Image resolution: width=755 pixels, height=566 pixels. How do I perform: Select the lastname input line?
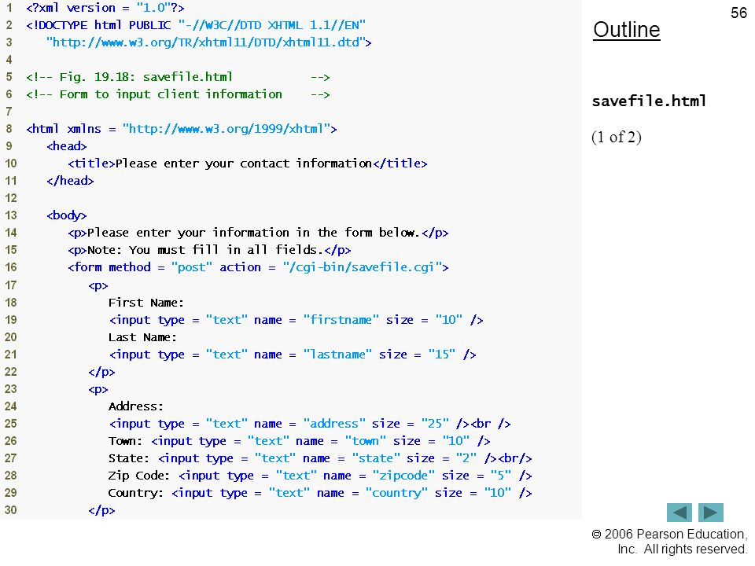coord(293,355)
